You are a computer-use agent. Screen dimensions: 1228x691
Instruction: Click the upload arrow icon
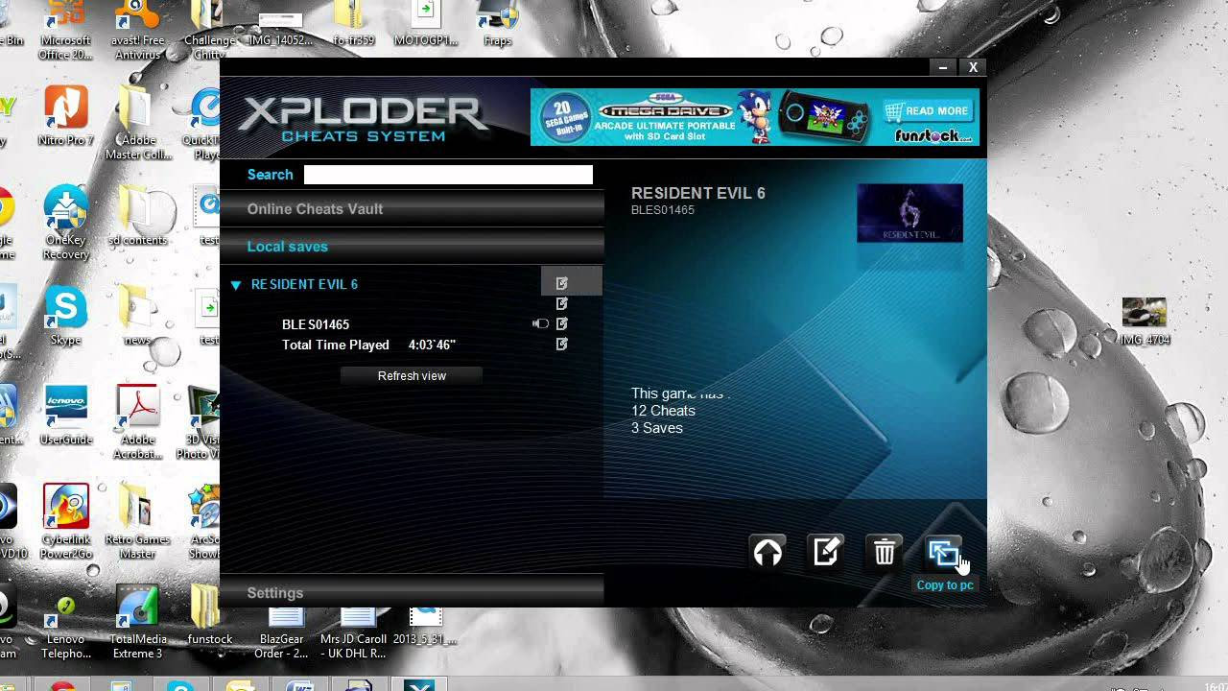767,552
